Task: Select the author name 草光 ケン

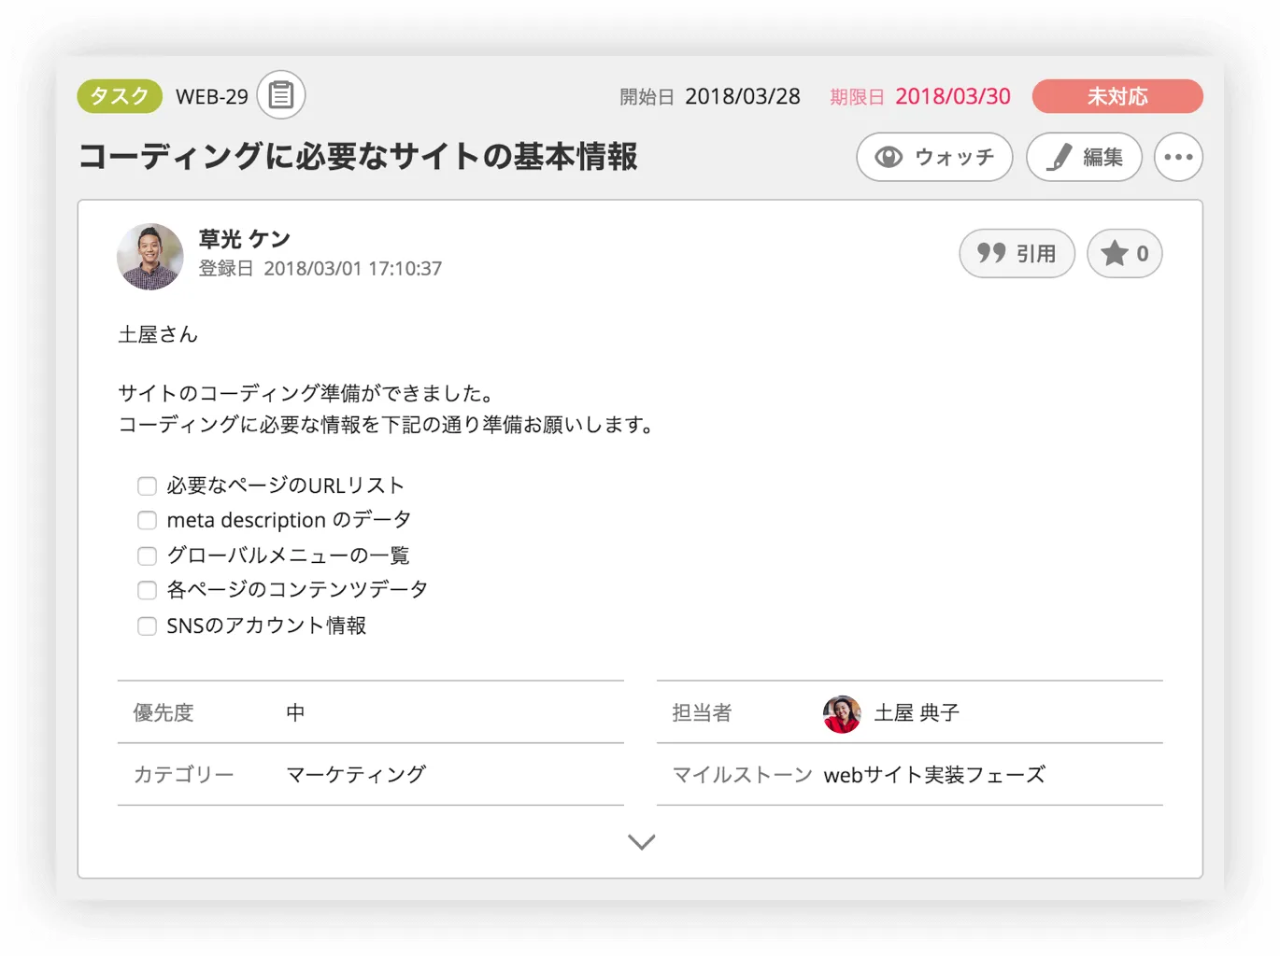Action: [245, 239]
